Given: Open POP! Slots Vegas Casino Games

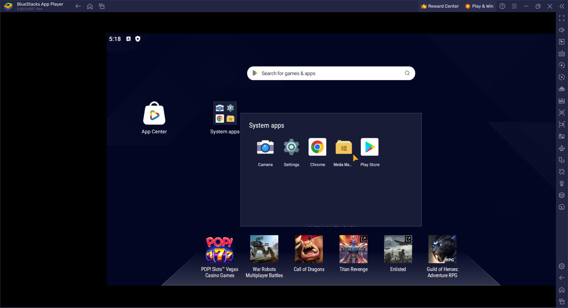Looking at the screenshot, I should click(x=220, y=249).
